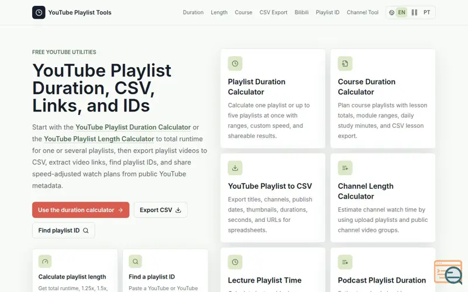Open the Length nav item
Viewport: 468px width, 292px height.
[x=219, y=12]
